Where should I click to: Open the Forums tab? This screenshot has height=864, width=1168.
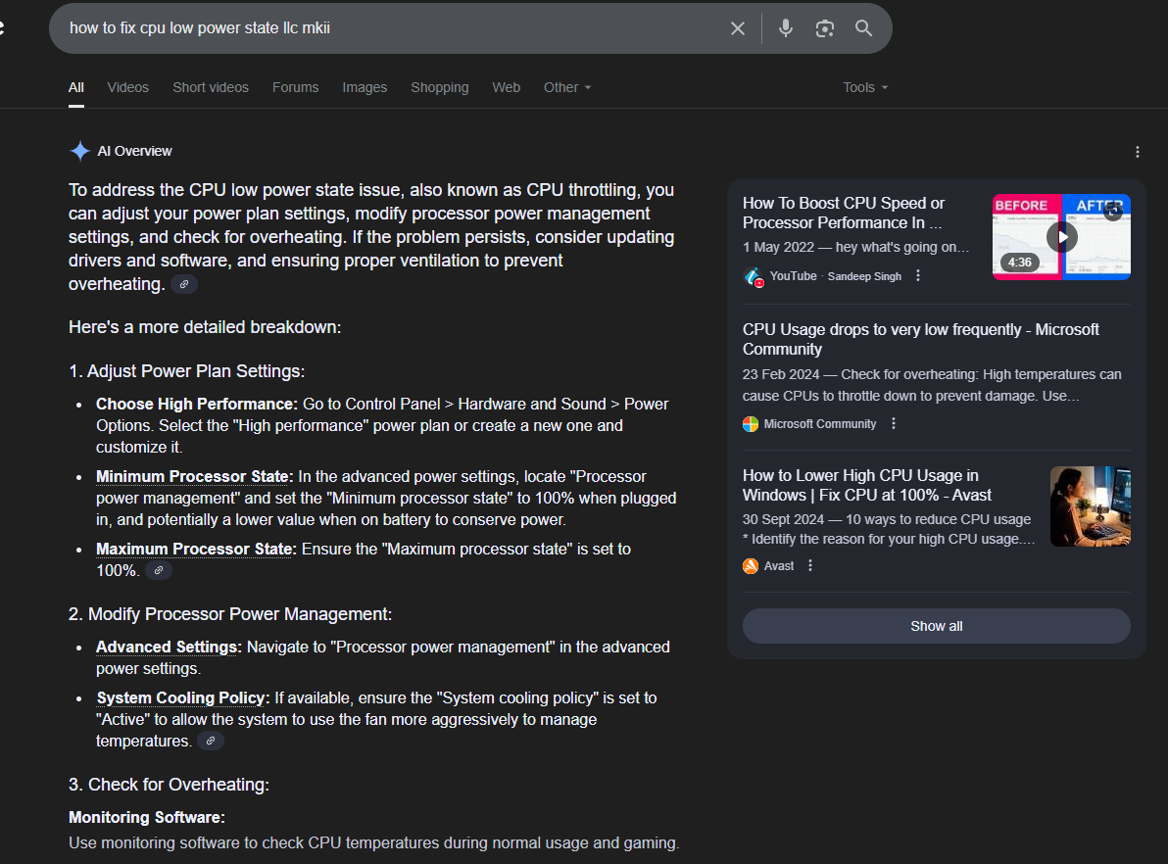coord(295,88)
